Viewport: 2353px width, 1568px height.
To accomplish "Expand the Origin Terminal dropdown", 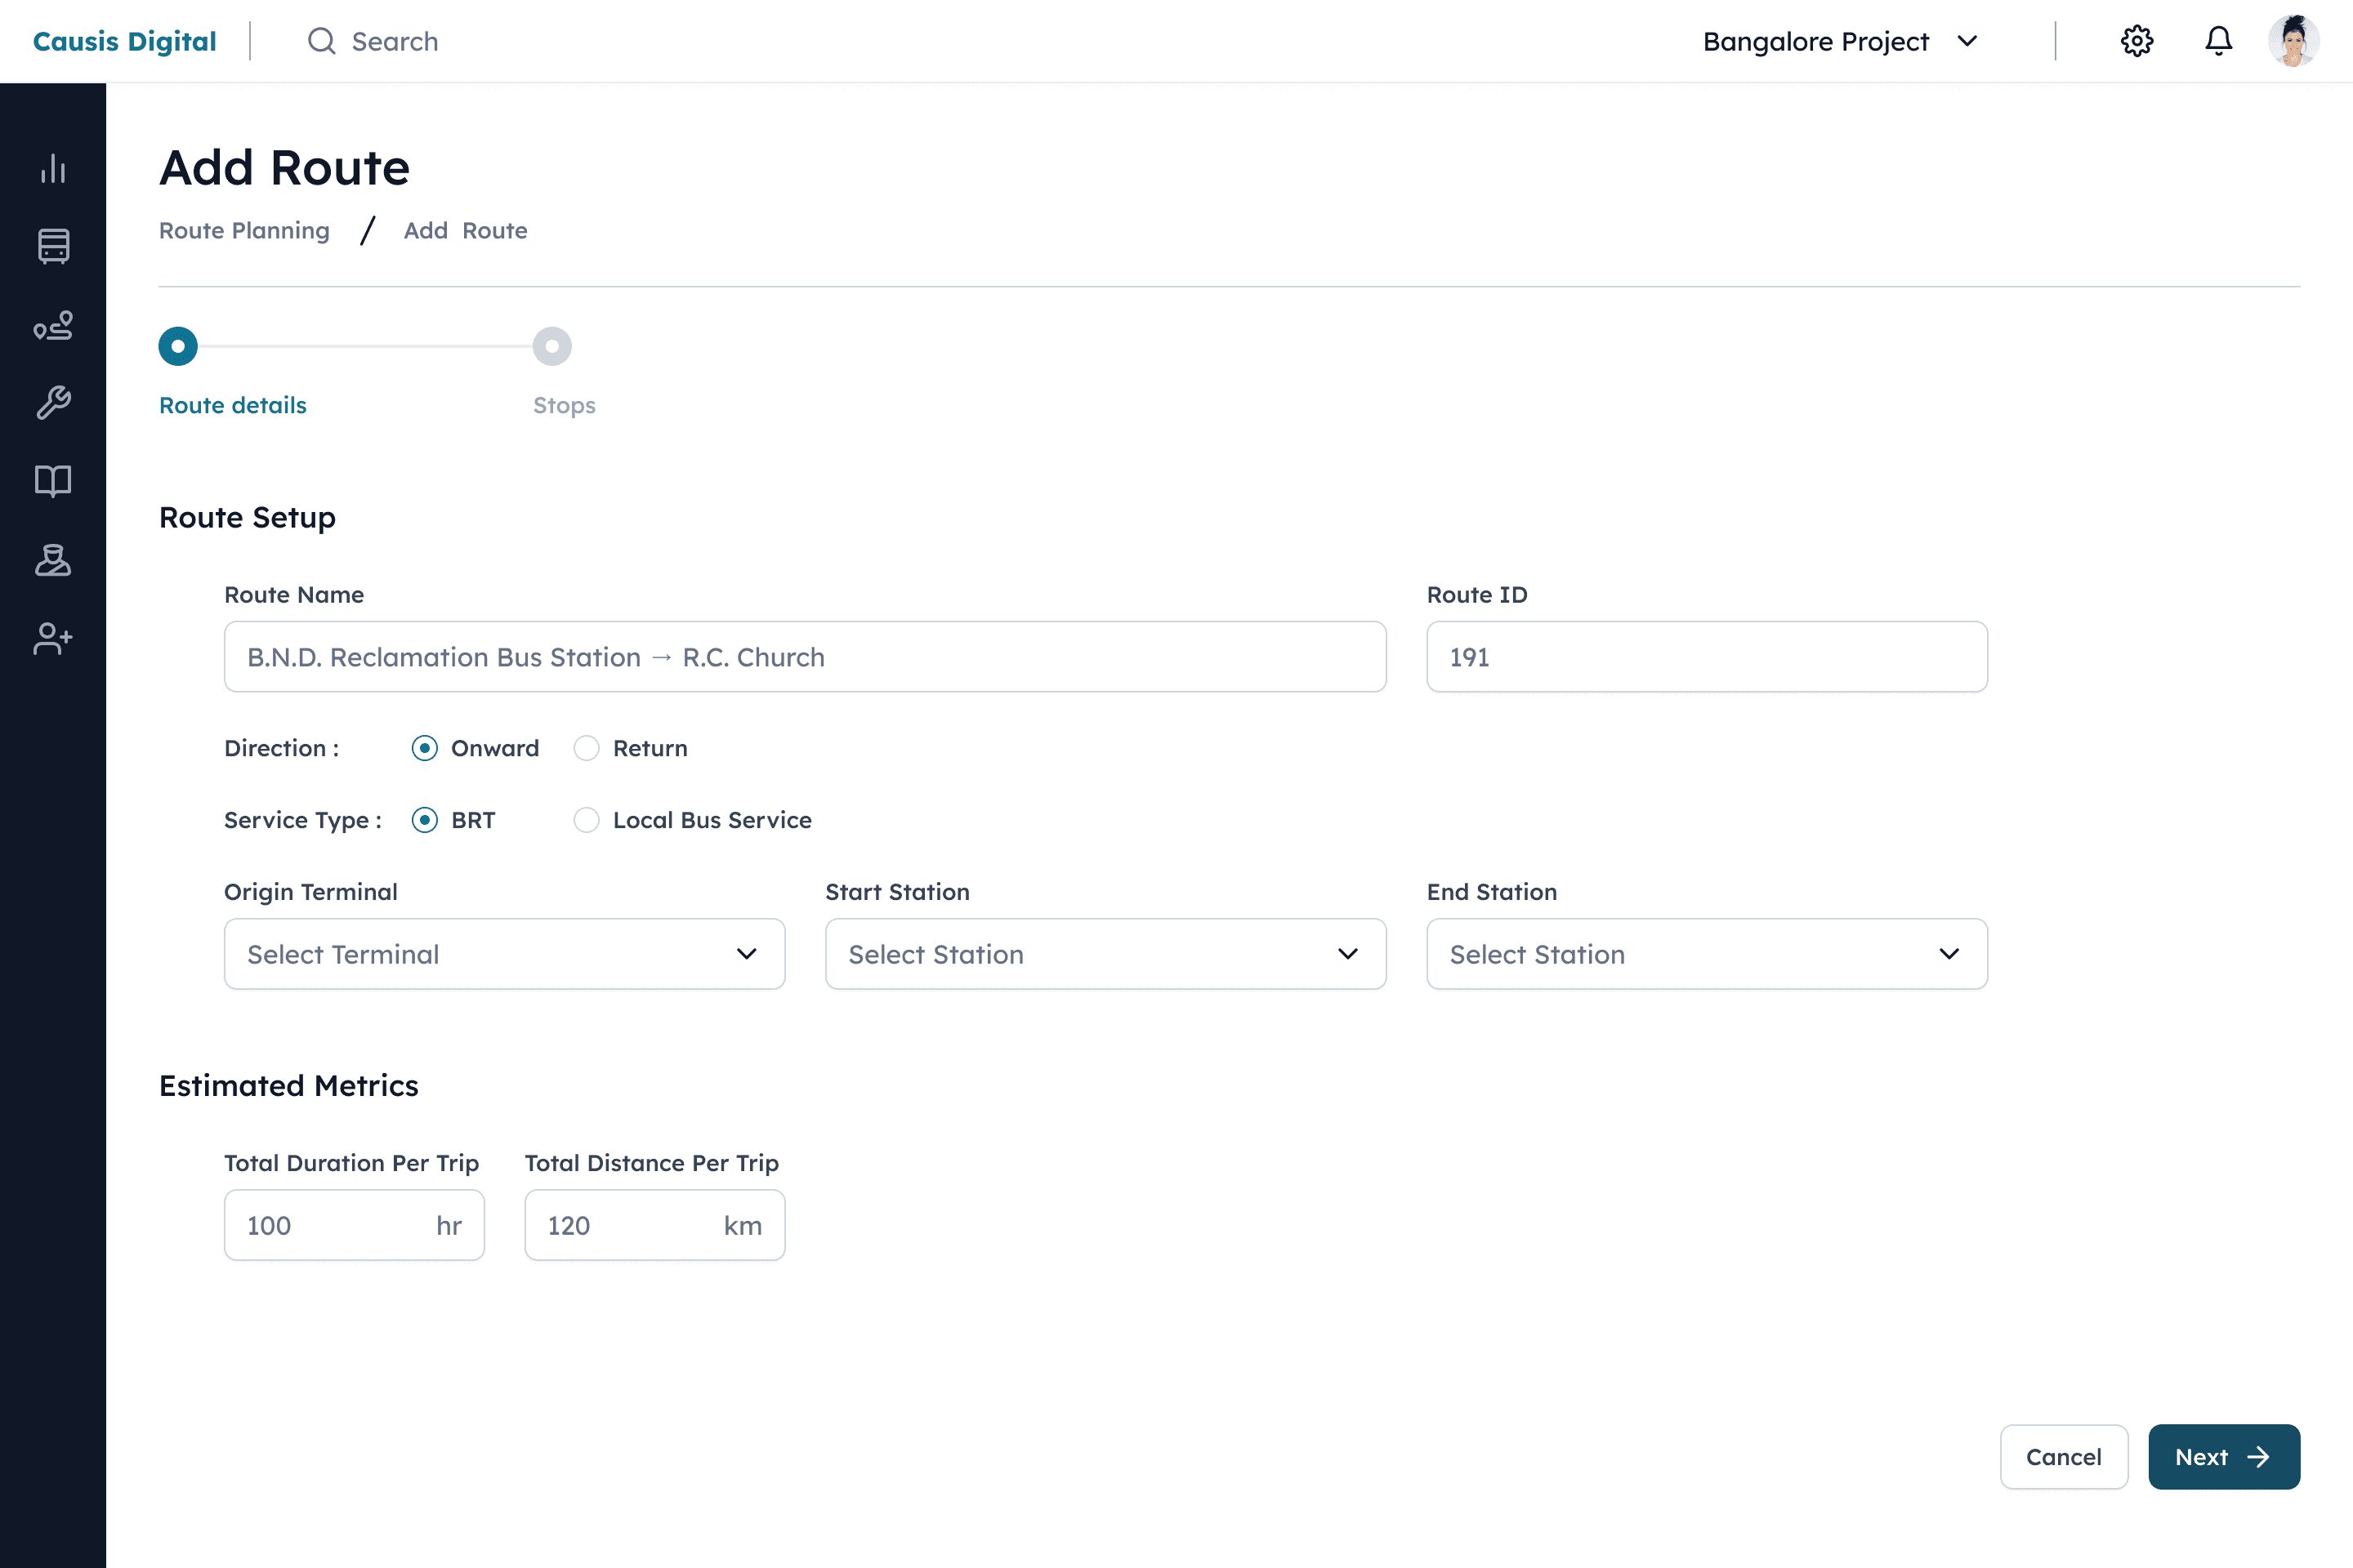I will [x=504, y=954].
